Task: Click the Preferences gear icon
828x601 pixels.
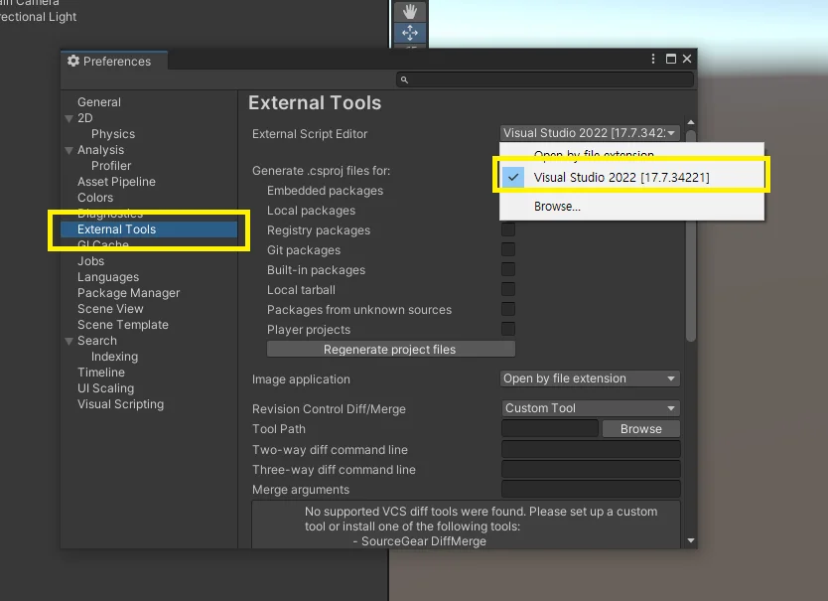Action: point(73,61)
